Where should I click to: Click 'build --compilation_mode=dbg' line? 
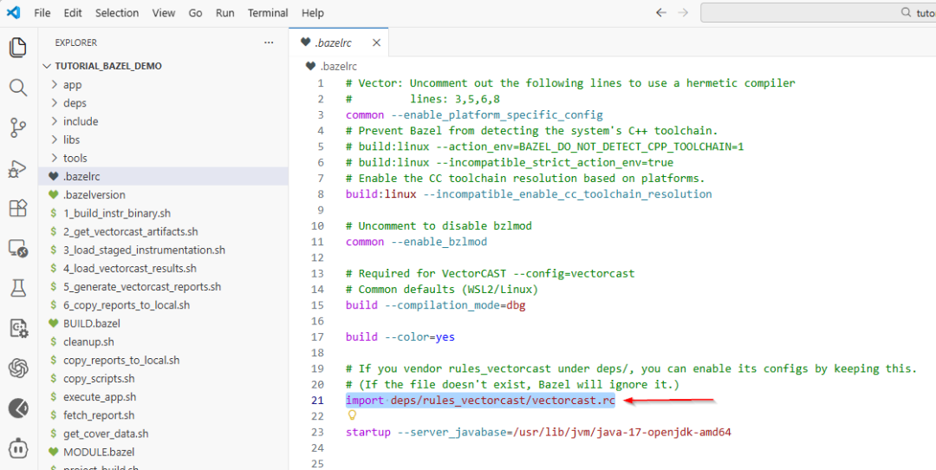(435, 305)
